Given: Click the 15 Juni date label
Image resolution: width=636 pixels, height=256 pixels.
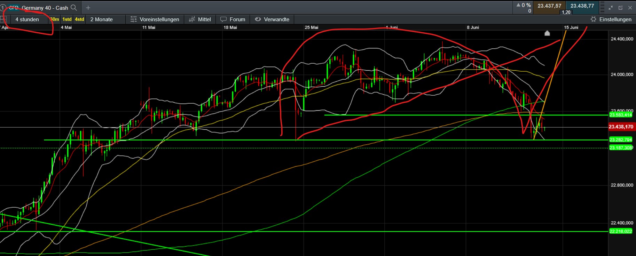Looking at the screenshot, I should (x=571, y=27).
